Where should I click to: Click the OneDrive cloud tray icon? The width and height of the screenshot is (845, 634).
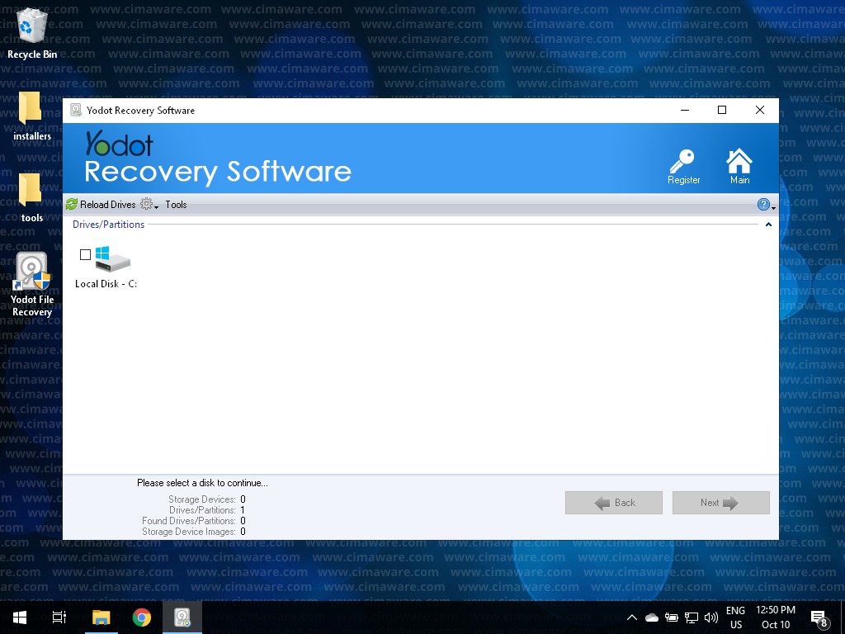pos(652,617)
